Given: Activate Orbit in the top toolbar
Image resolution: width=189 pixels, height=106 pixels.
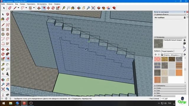Looking at the screenshot, I should point(79,8).
